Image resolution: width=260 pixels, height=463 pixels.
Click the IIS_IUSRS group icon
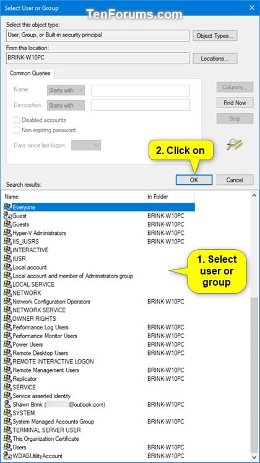(7, 241)
